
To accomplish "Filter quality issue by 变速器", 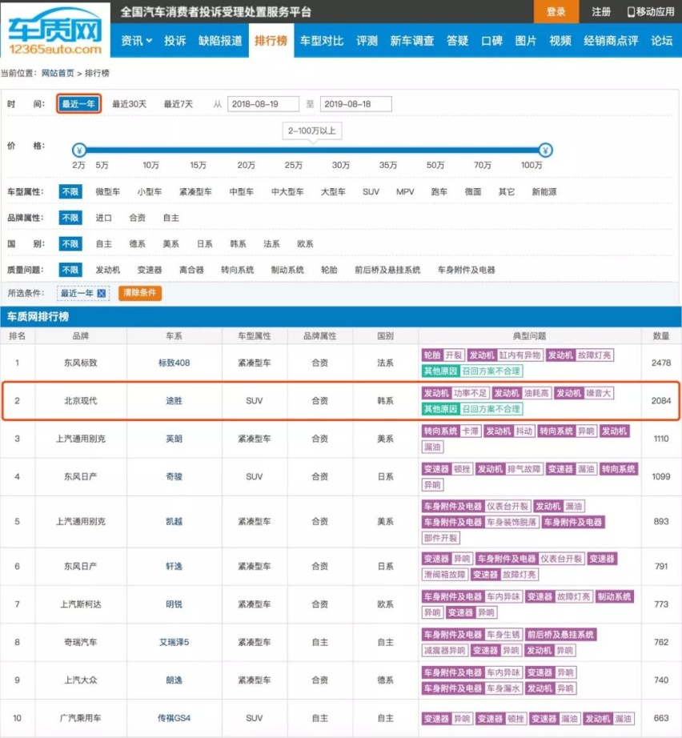I will (x=150, y=271).
